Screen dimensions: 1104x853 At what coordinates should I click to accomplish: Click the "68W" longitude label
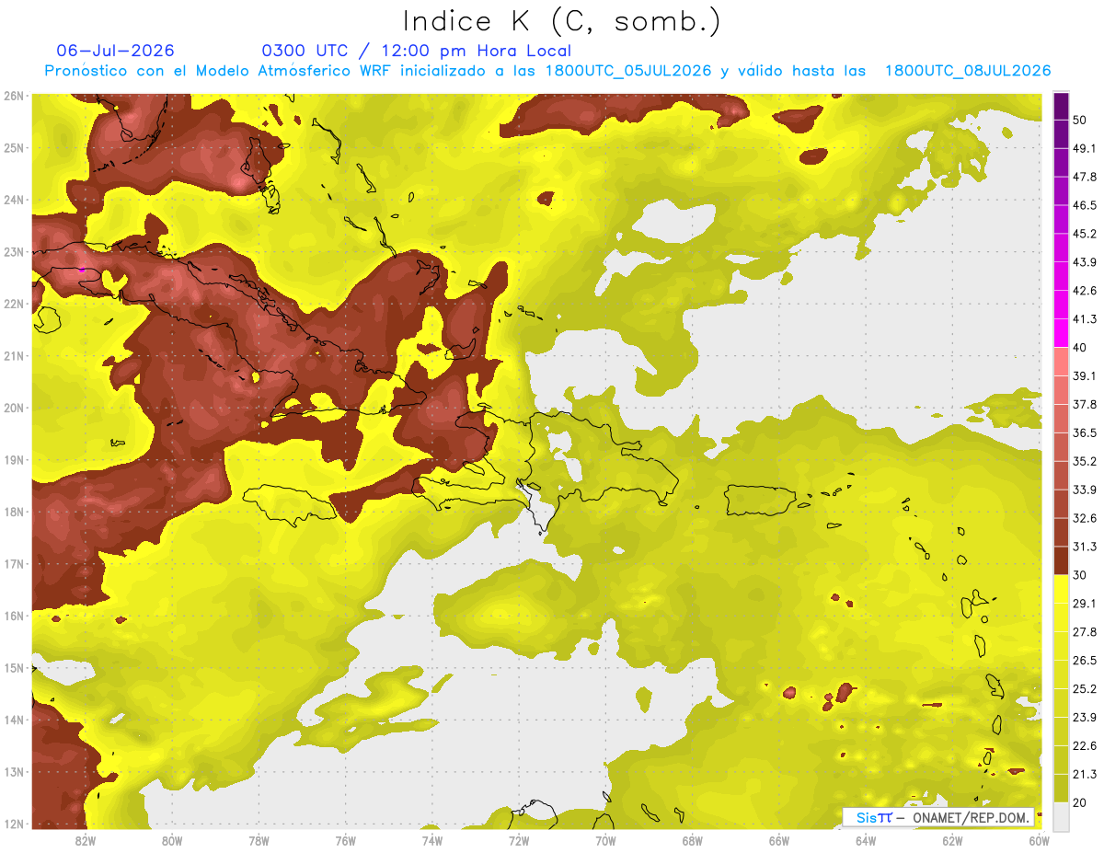point(693,841)
